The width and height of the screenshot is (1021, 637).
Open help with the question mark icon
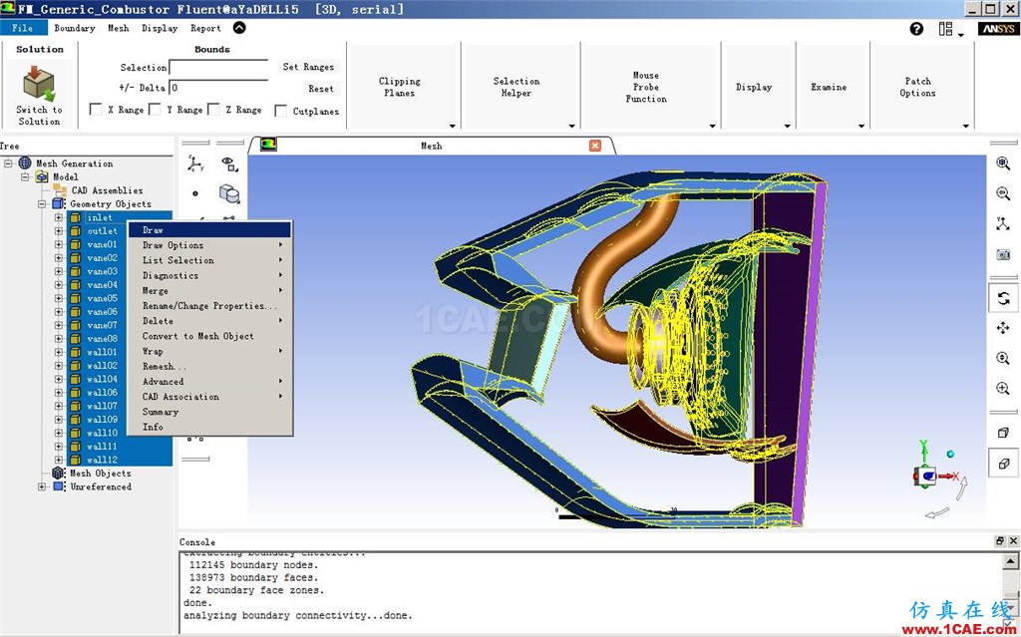click(916, 29)
